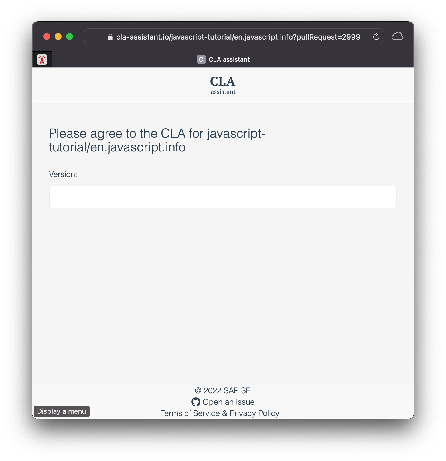Screen dimensions: 446x461
Task: Click the GitHub octocat icon in the footer
Action: click(x=196, y=402)
